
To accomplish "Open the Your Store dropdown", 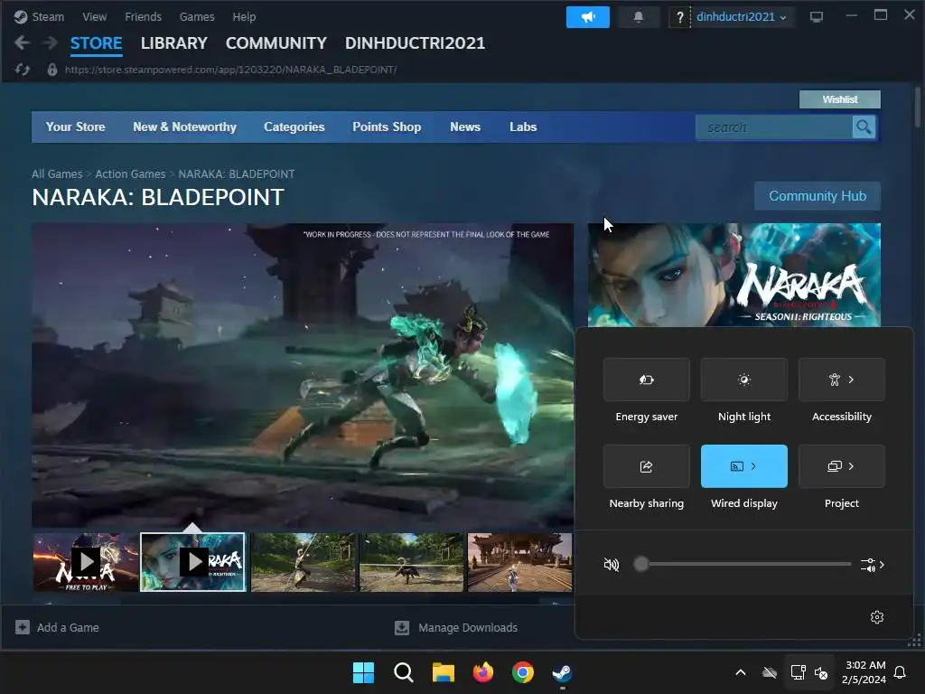I will 76,127.
